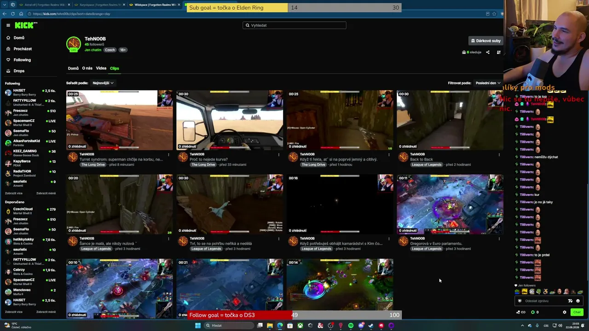589x331 pixels.
Task: Click the browser address bar URL
Action: [x=71, y=14]
